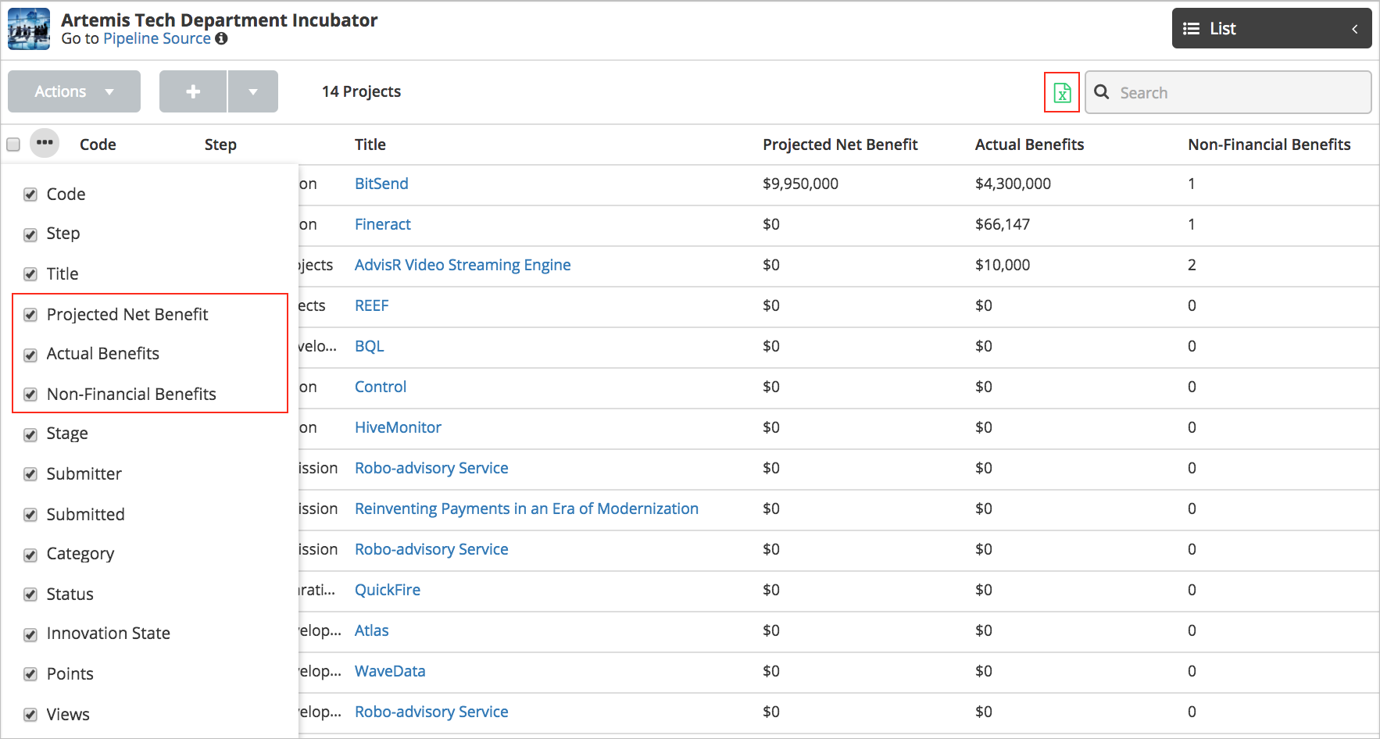Uncheck the Code column checkbox

tap(30, 195)
